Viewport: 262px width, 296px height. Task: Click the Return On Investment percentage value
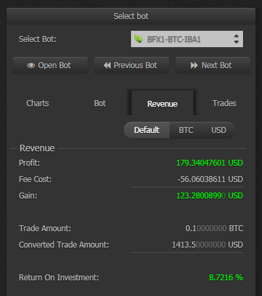226,278
